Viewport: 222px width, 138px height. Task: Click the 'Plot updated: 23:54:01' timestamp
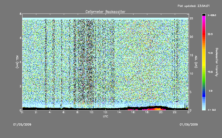coord(193,6)
